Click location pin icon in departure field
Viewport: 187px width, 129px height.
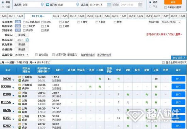click(42, 5)
